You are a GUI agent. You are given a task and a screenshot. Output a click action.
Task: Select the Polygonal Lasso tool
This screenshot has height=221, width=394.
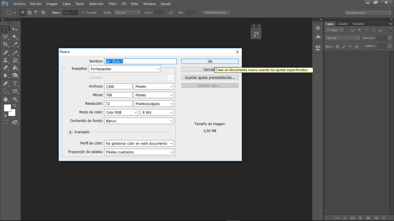point(5,37)
